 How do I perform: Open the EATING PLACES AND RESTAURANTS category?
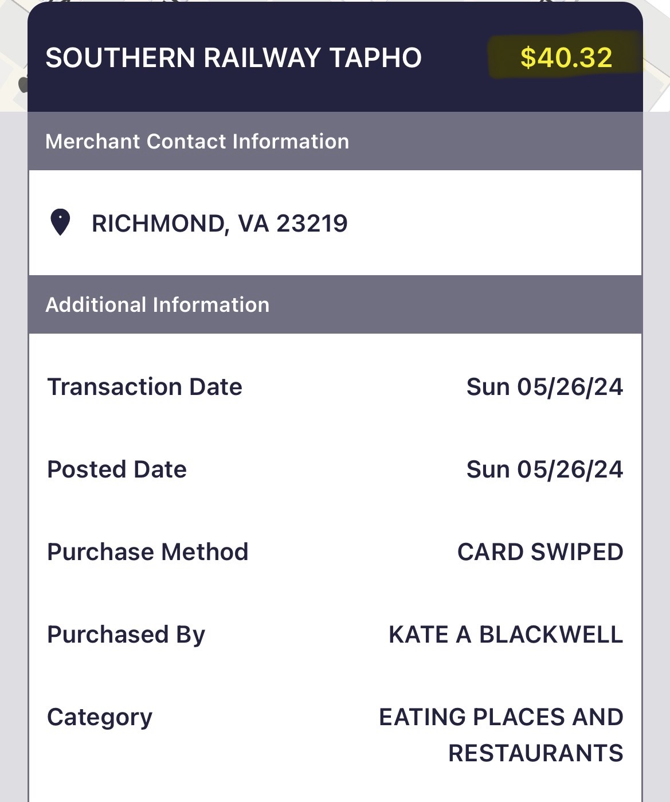(x=501, y=734)
